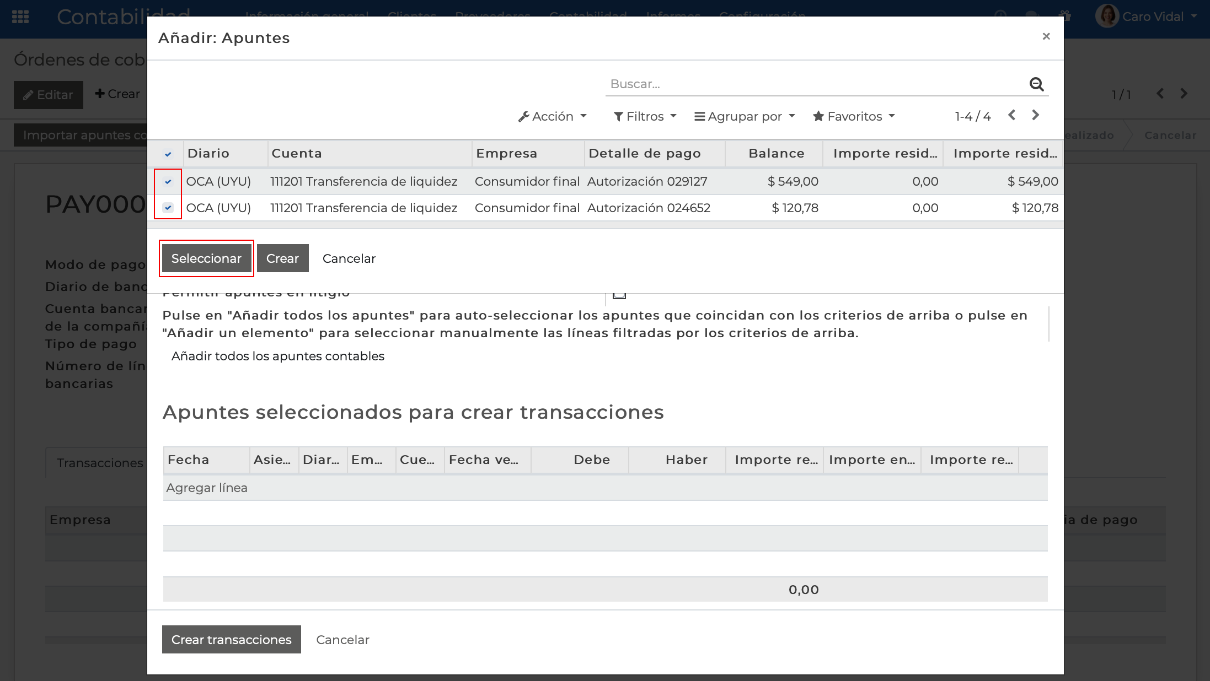The width and height of the screenshot is (1210, 681).
Task: Go to next page in dialog pager
Action: click(x=1035, y=115)
